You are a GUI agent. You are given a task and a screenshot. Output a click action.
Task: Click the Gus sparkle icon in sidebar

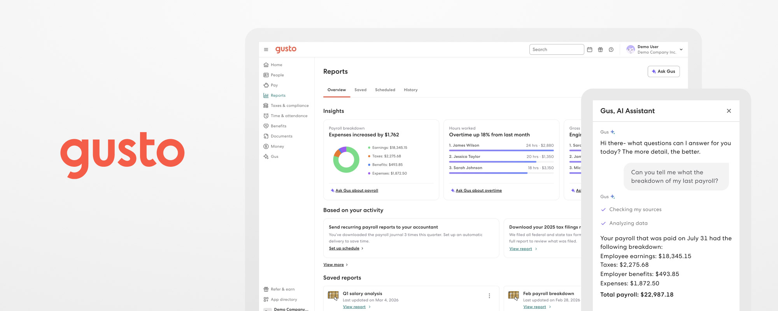(x=266, y=156)
